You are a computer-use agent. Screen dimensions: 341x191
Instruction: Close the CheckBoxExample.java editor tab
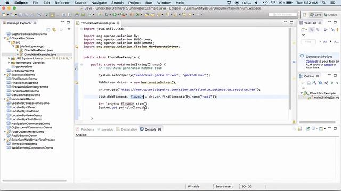click(118, 23)
